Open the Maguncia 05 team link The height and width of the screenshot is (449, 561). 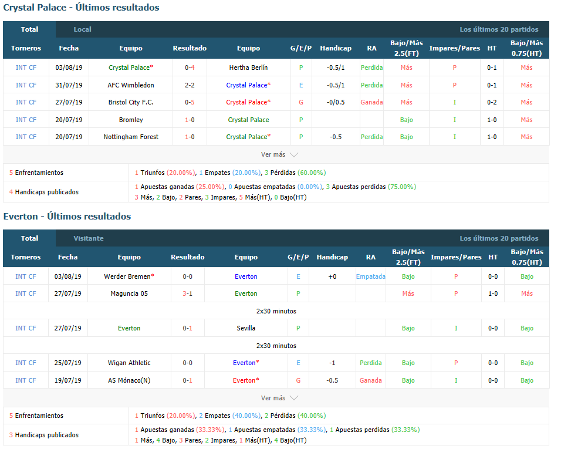pyautogui.click(x=129, y=293)
